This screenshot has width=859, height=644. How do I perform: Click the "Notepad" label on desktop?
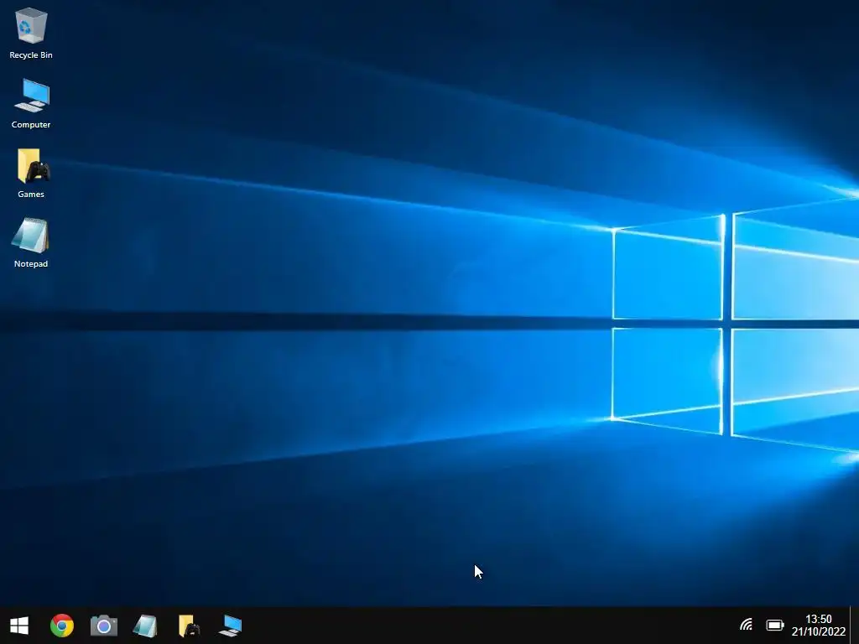click(x=31, y=263)
